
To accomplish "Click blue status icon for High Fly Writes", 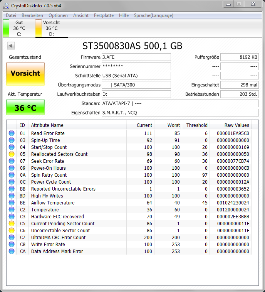I will click(x=12, y=196).
